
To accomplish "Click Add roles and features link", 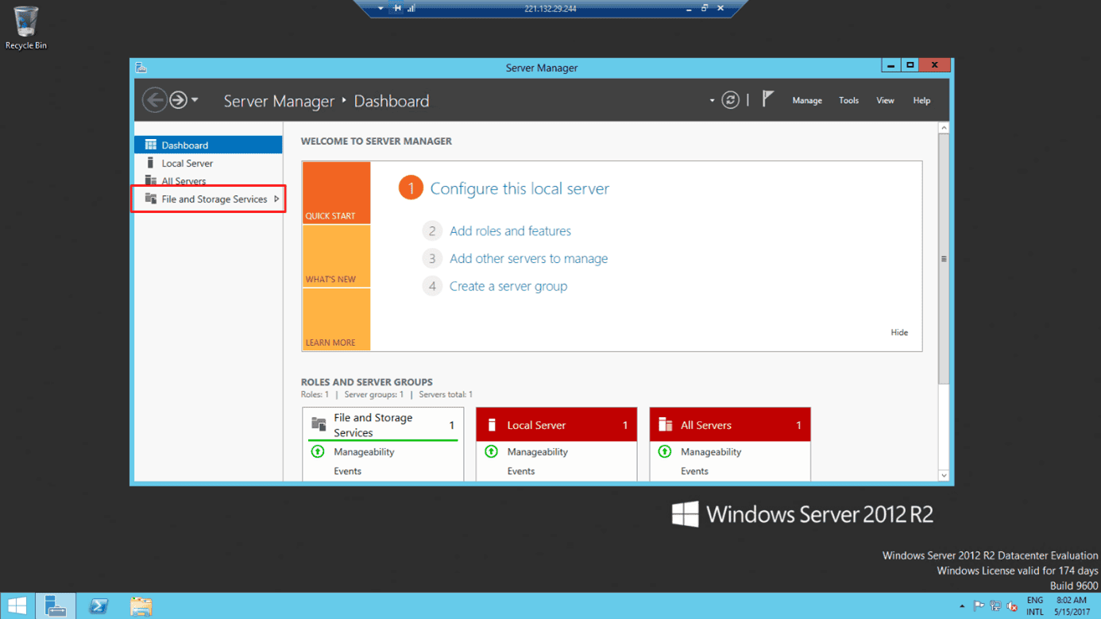I will [x=510, y=231].
